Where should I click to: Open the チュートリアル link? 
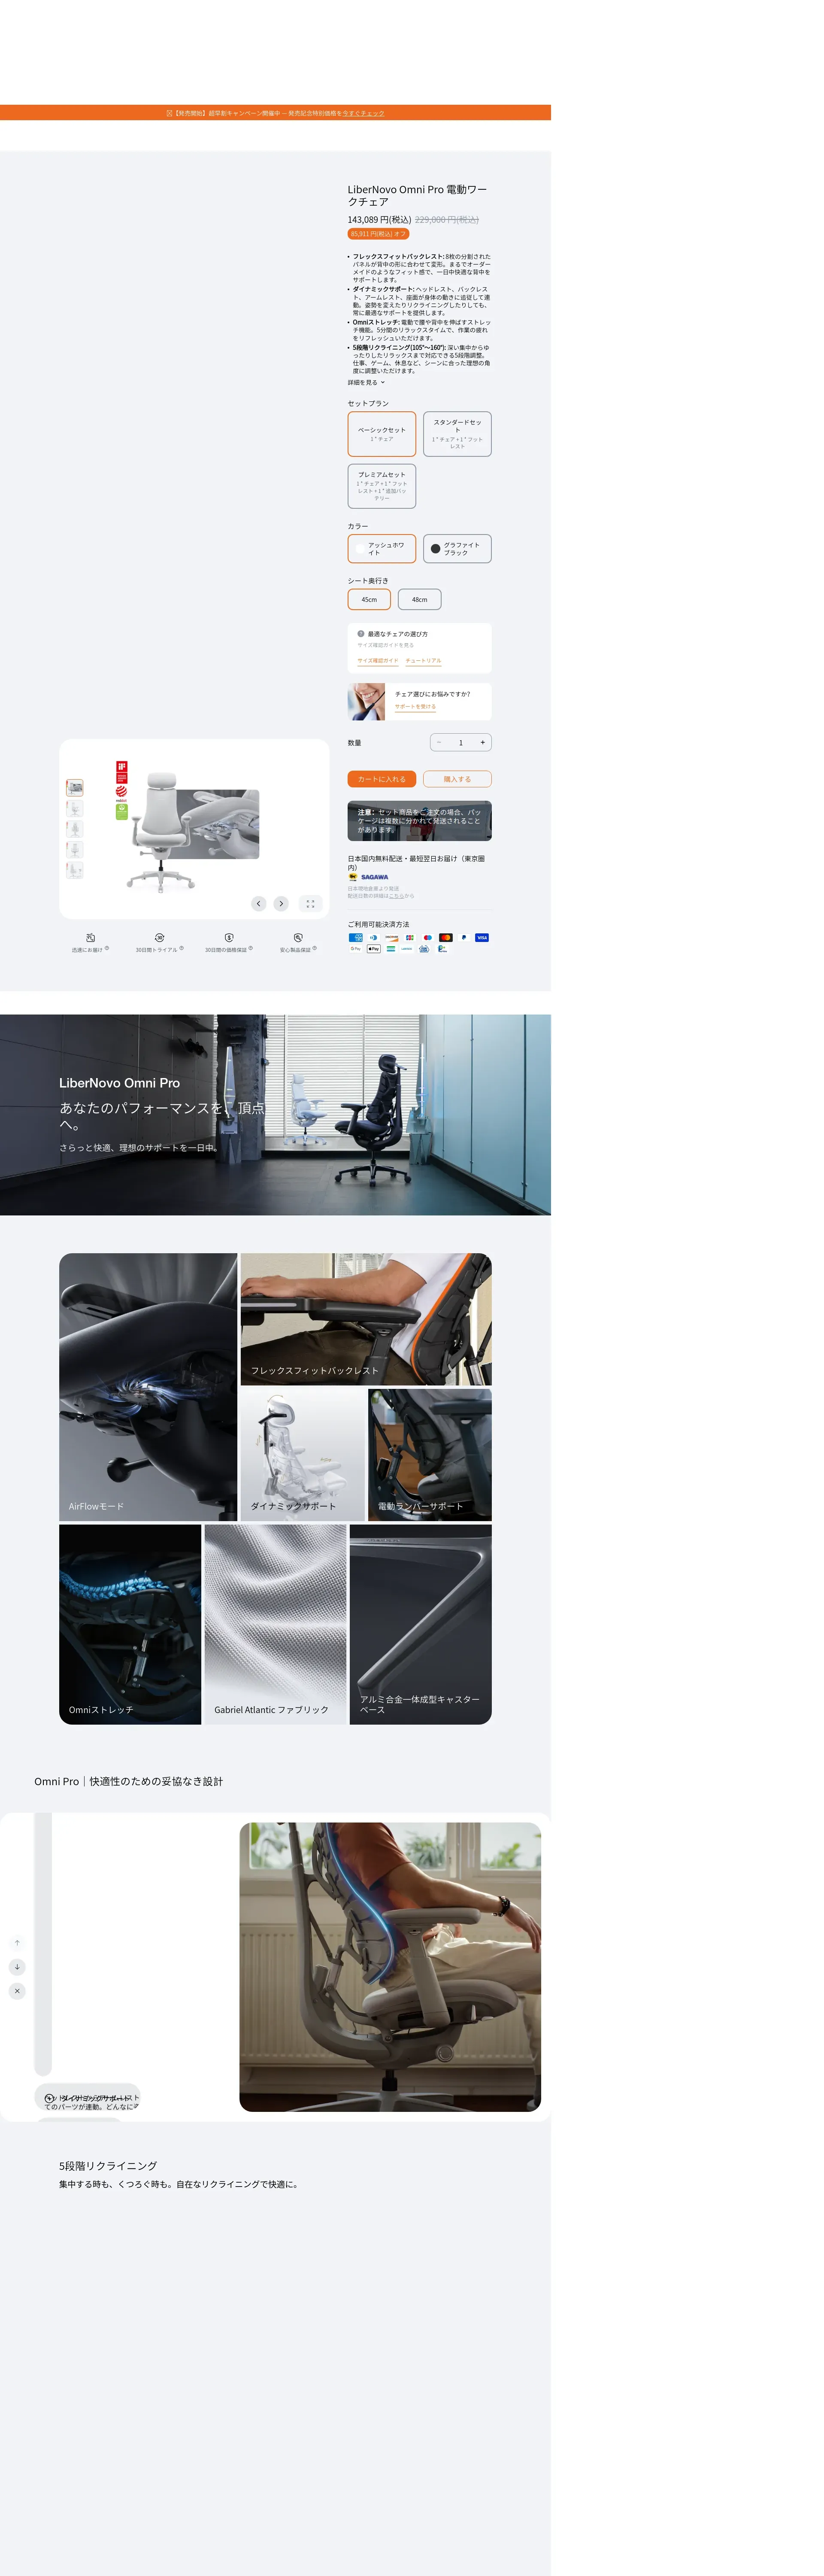pyautogui.click(x=423, y=661)
